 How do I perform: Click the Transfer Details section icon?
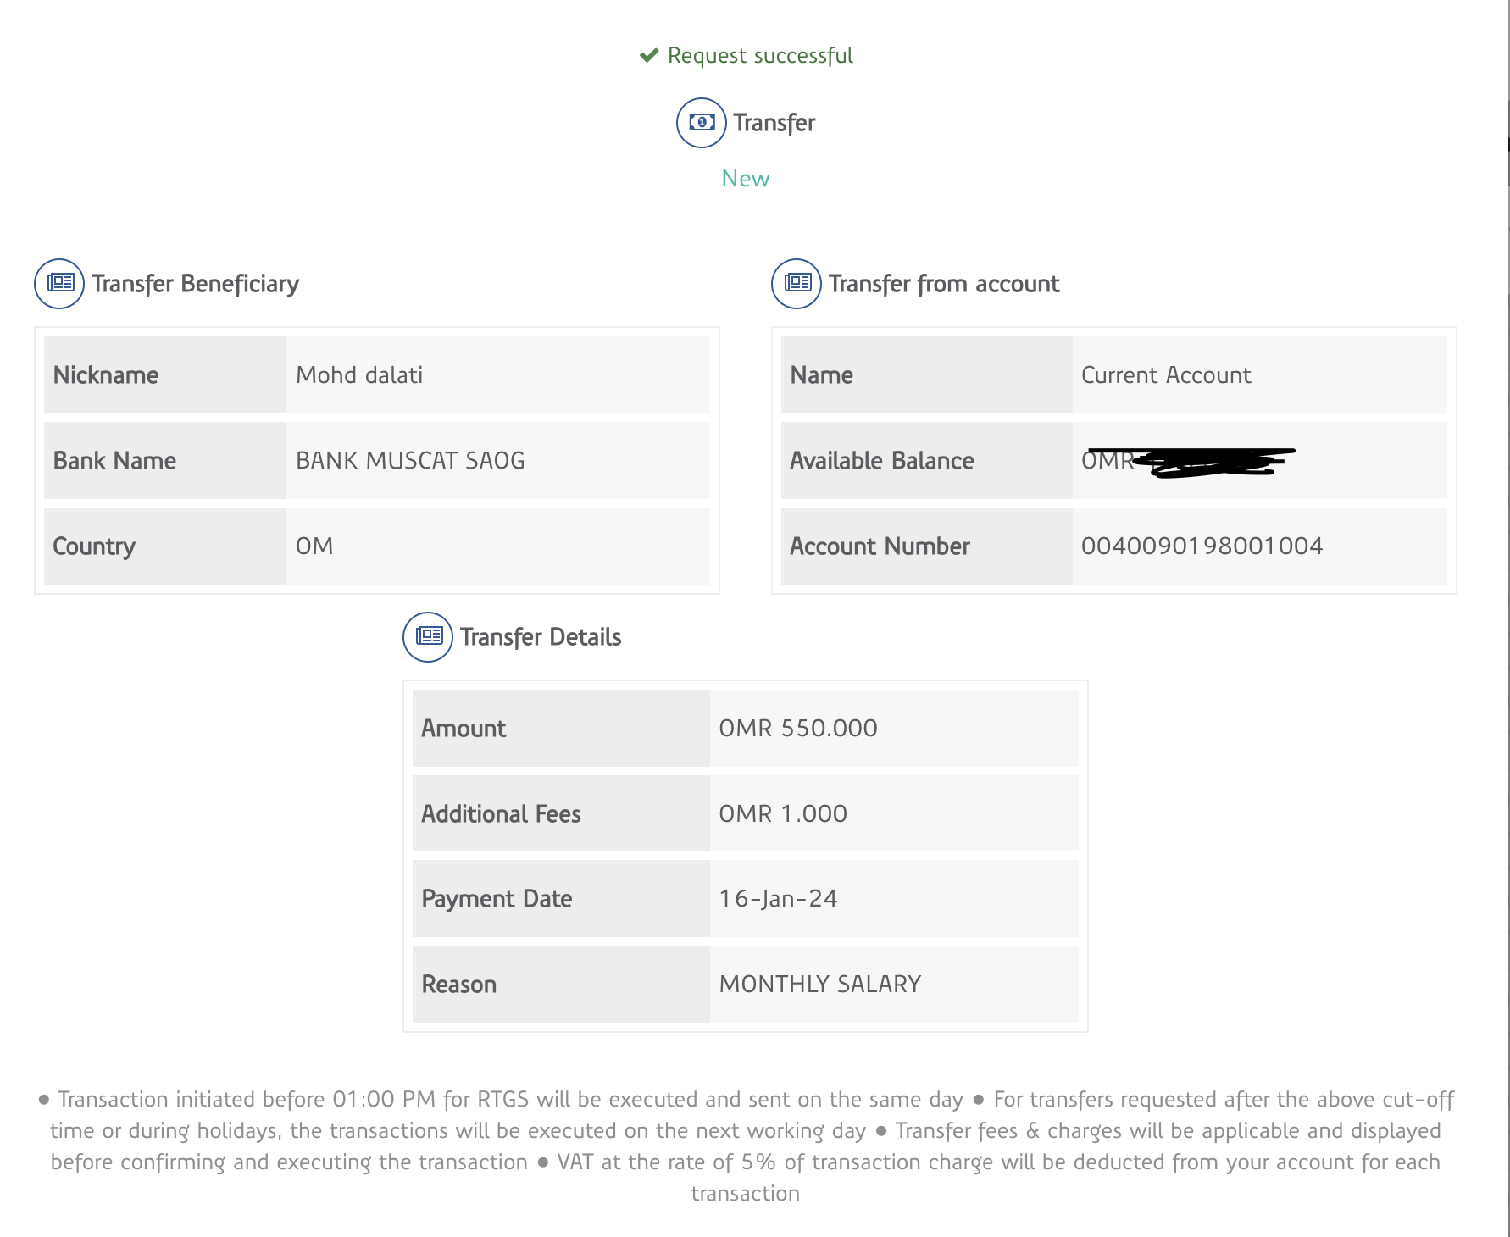point(428,636)
